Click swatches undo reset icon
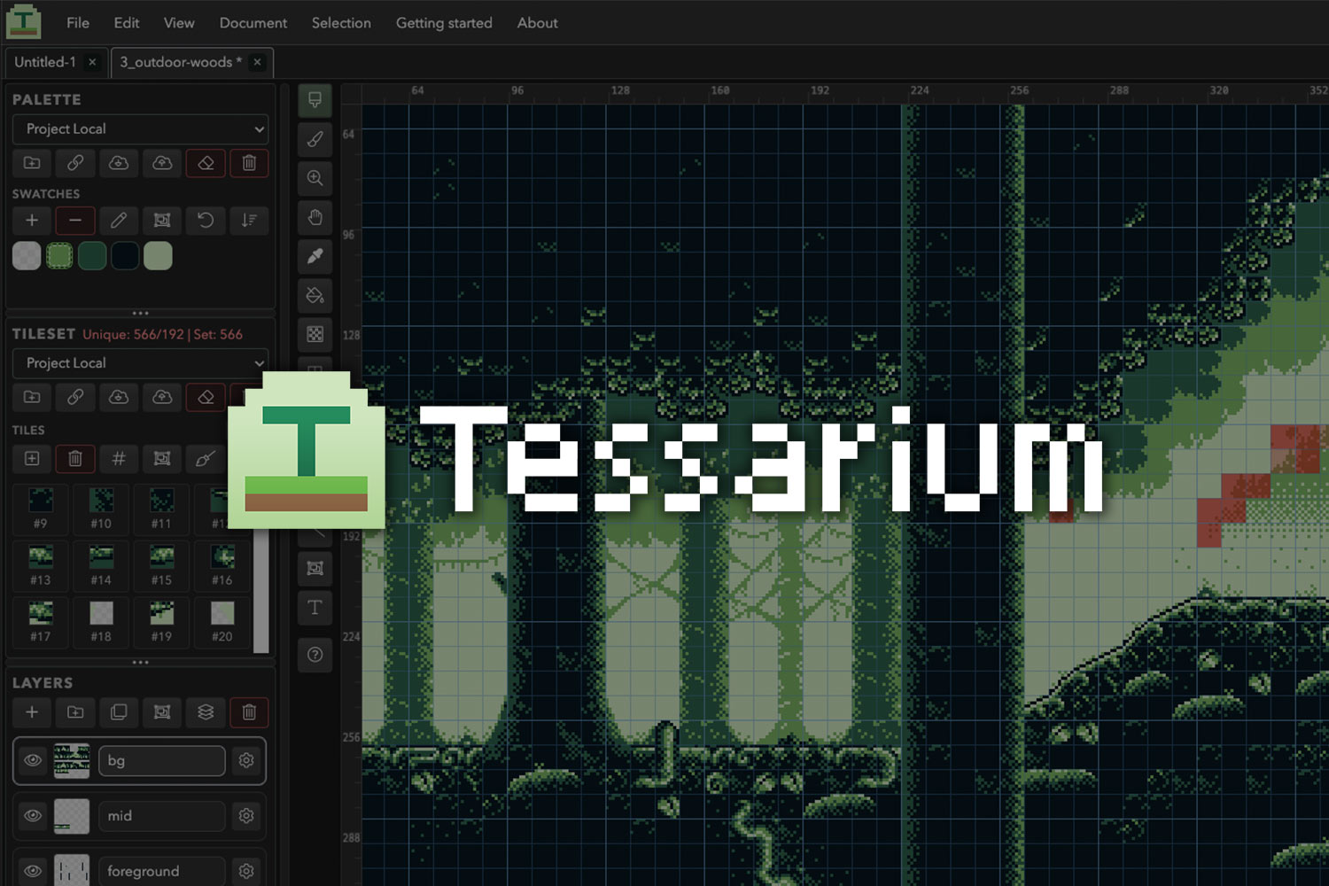Image resolution: width=1329 pixels, height=886 pixels. tap(206, 220)
